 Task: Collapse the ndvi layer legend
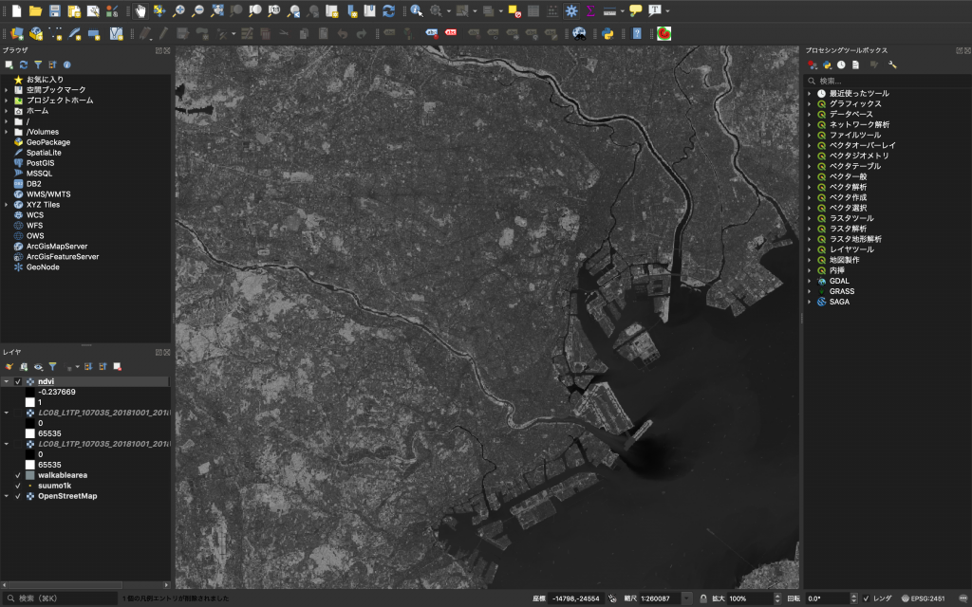click(7, 381)
